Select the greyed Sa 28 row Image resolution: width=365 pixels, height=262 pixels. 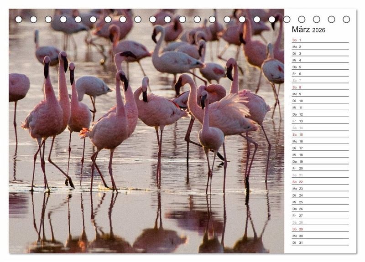[x=320, y=222]
